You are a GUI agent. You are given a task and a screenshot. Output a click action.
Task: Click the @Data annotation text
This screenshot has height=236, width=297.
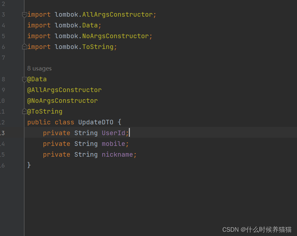(37, 79)
